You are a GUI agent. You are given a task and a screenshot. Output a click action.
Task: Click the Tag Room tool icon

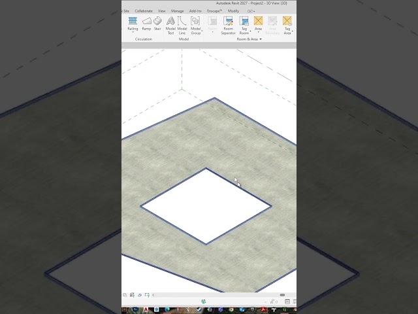click(x=244, y=21)
